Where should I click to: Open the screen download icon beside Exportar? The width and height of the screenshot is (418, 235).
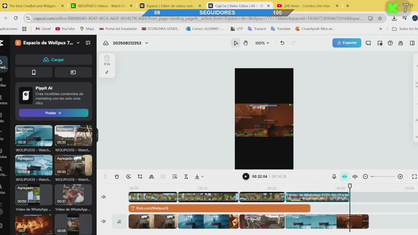coord(368,43)
